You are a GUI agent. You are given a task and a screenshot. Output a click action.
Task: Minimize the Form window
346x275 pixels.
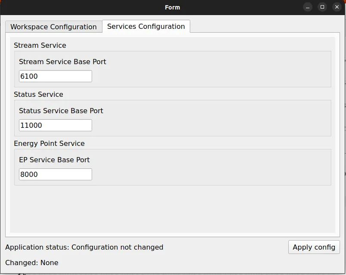click(x=308, y=7)
